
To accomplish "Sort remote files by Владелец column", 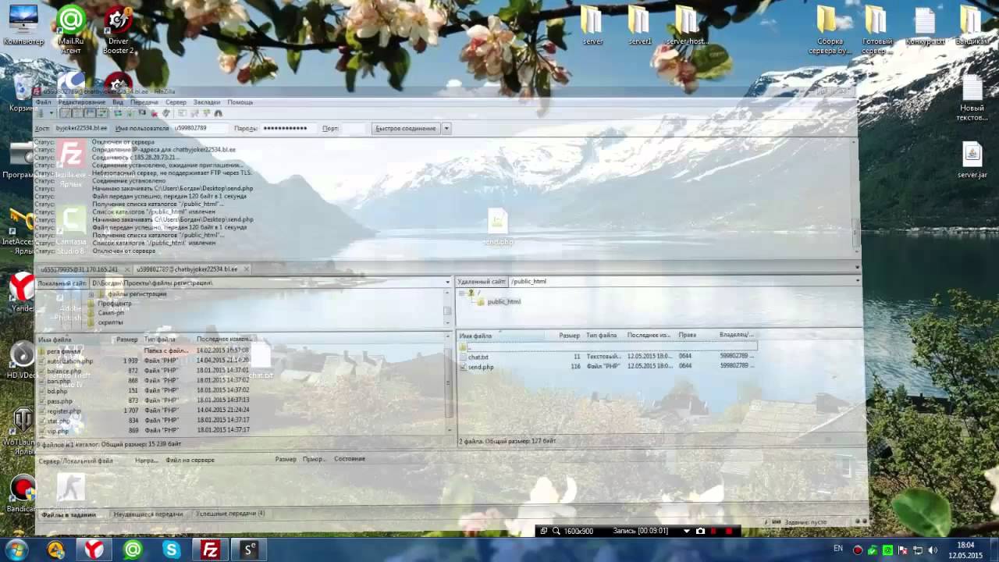I will click(x=737, y=336).
